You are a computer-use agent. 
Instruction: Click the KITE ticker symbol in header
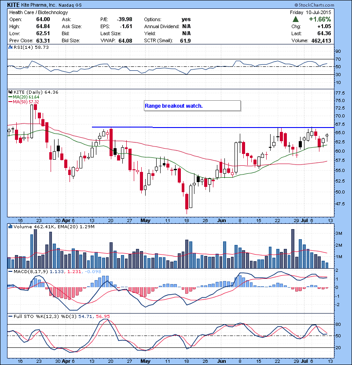(x=13, y=5)
